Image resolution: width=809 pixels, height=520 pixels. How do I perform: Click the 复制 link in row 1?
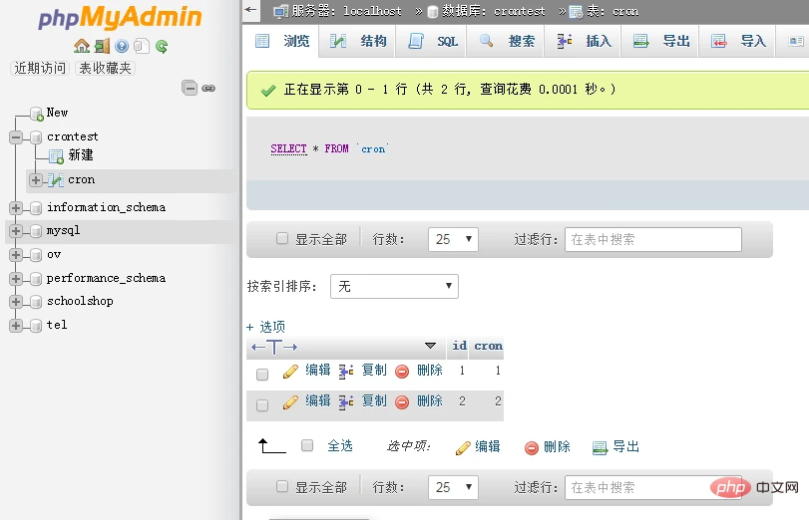(374, 370)
